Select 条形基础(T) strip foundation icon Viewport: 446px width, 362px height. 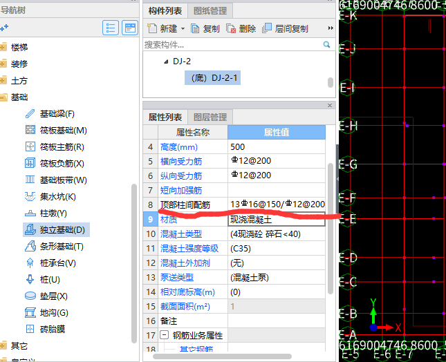tap(30, 247)
